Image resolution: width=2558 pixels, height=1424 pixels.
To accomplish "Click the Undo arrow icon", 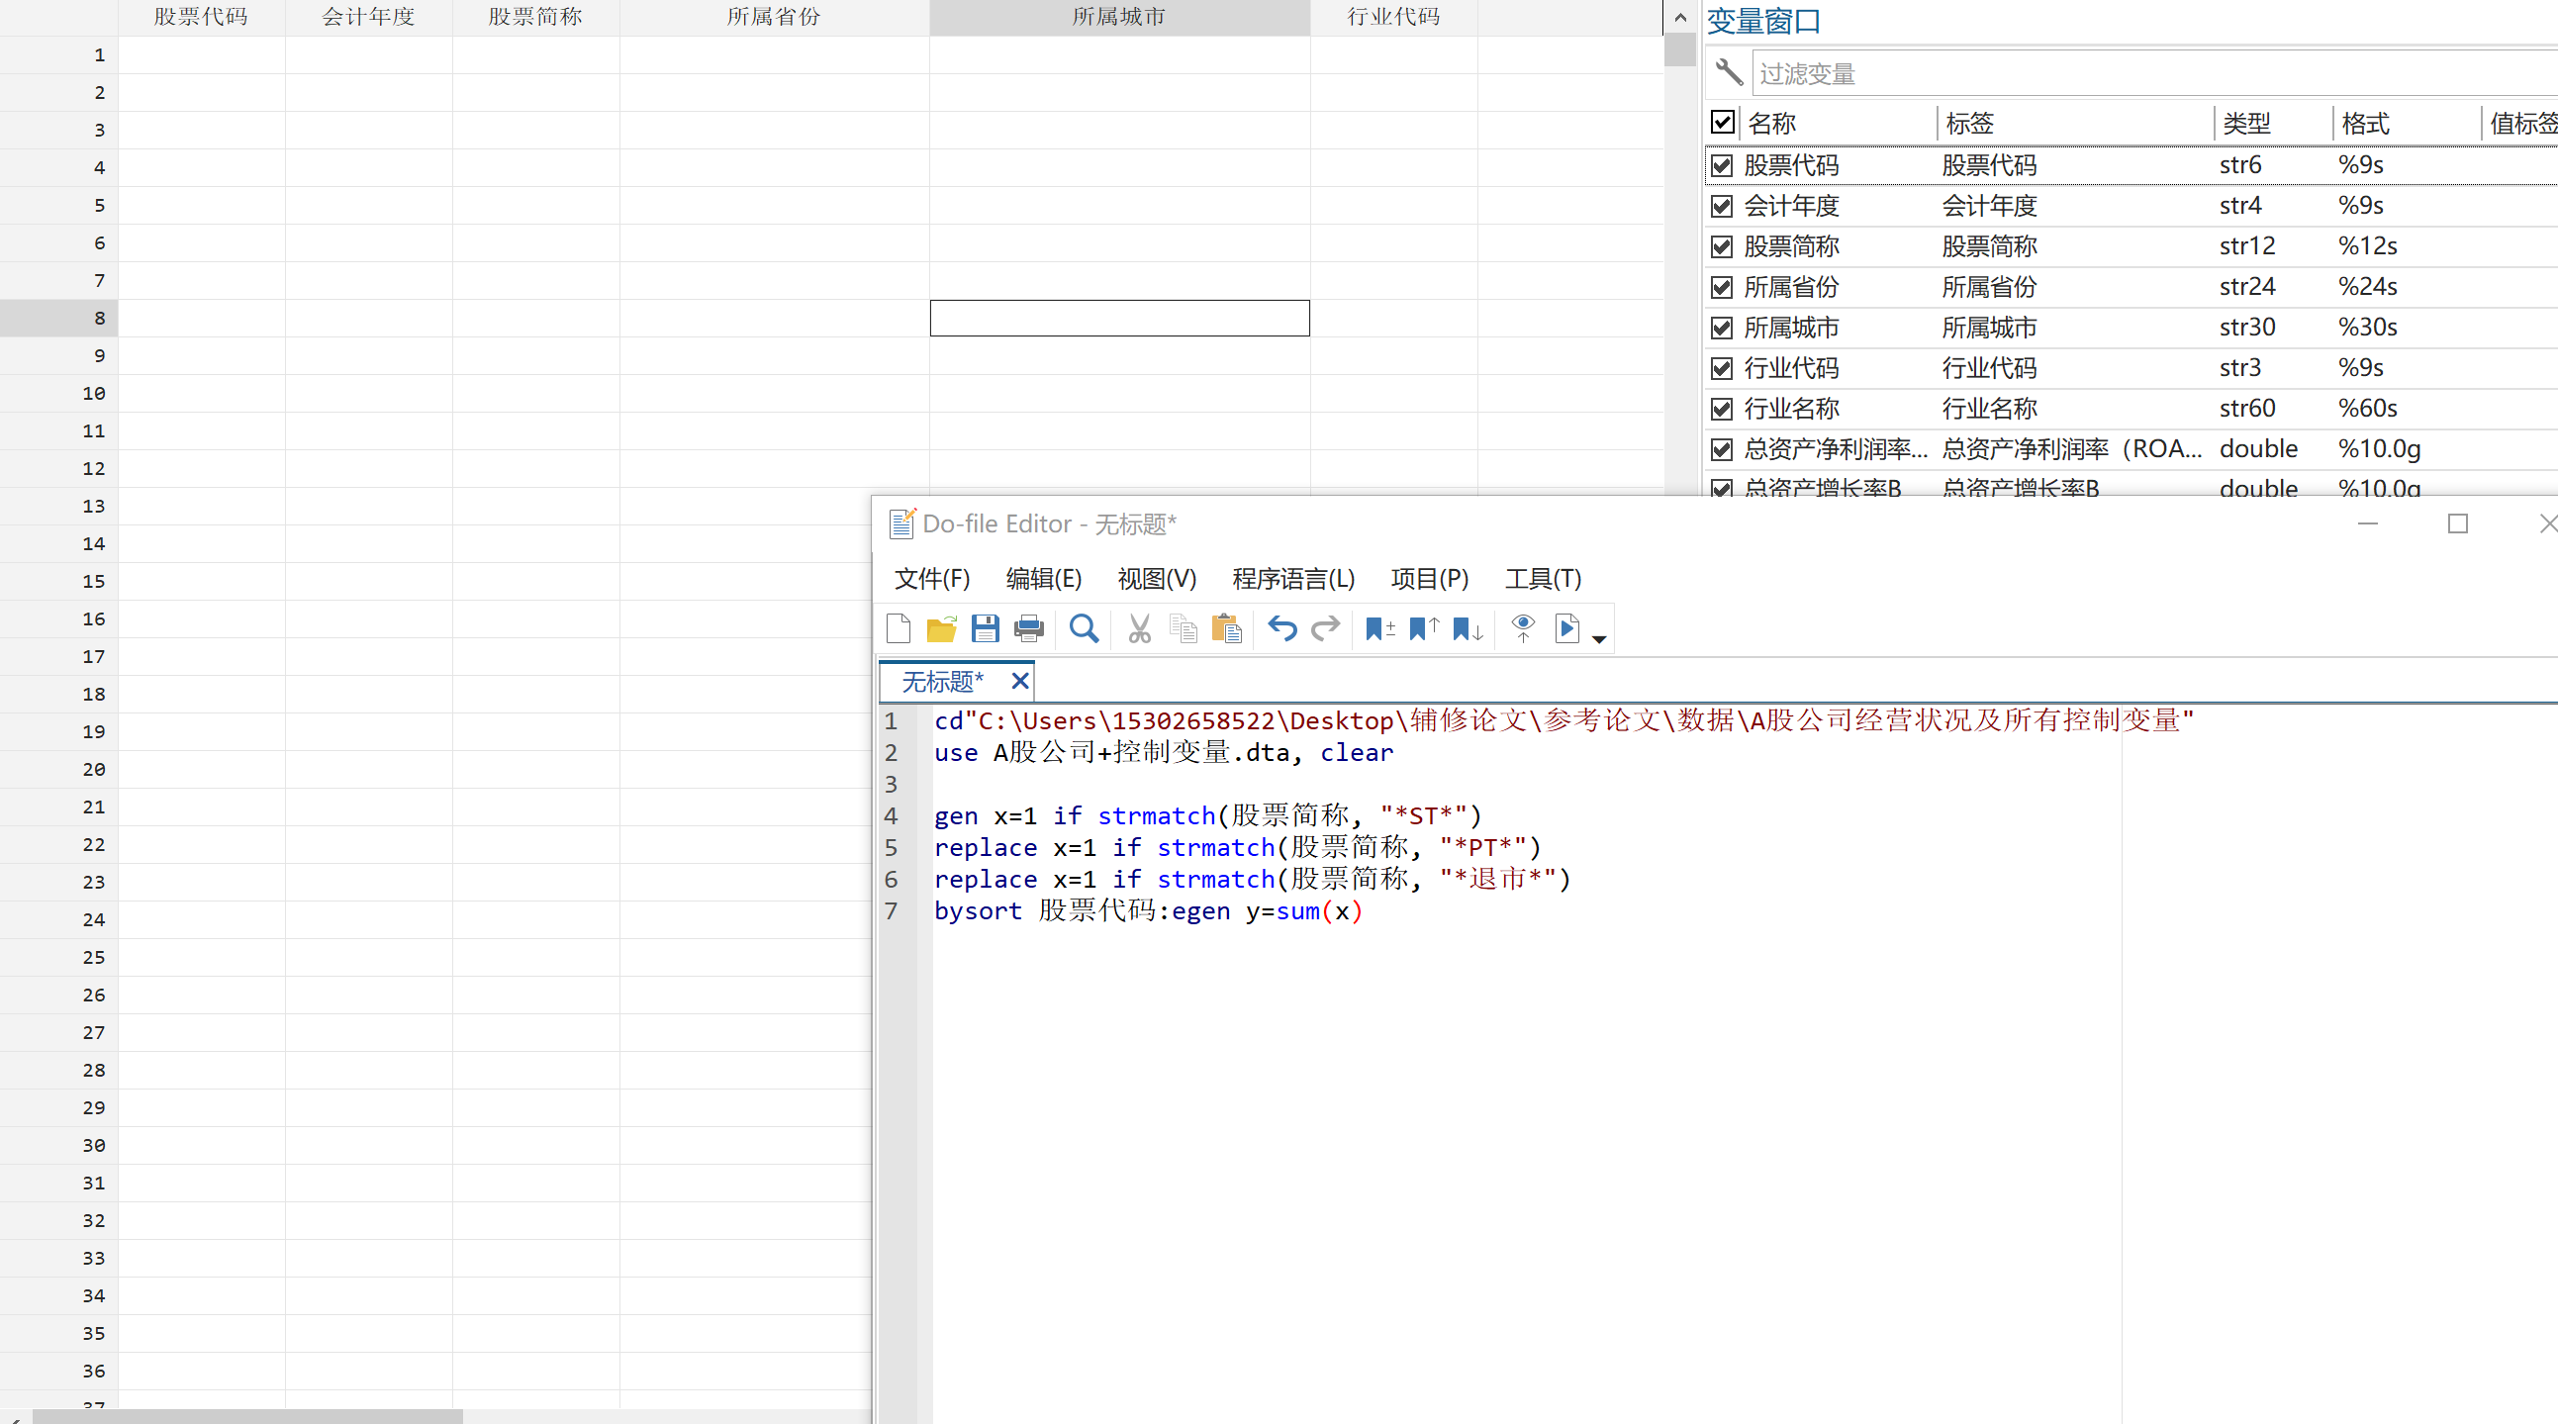I will point(1282,628).
